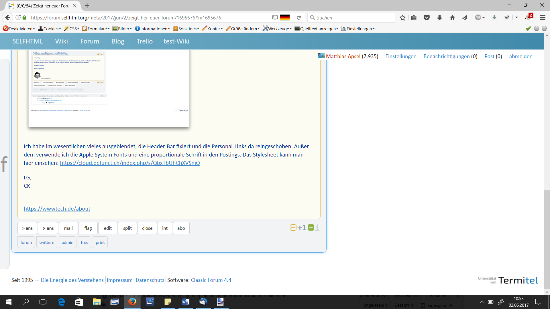This screenshot has width=550, height=309.
Task: Select the 'Zeigt her euer Forum' browser tab
Action: coord(40,5)
